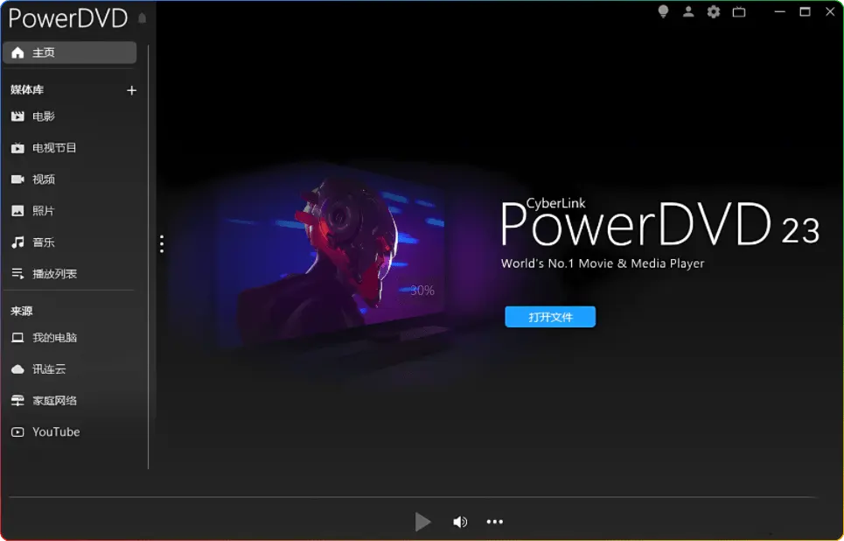Click the 我的电脑 laptop icon
The image size is (844, 541).
(x=17, y=337)
